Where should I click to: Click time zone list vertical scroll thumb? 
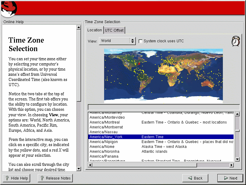coord(237,131)
